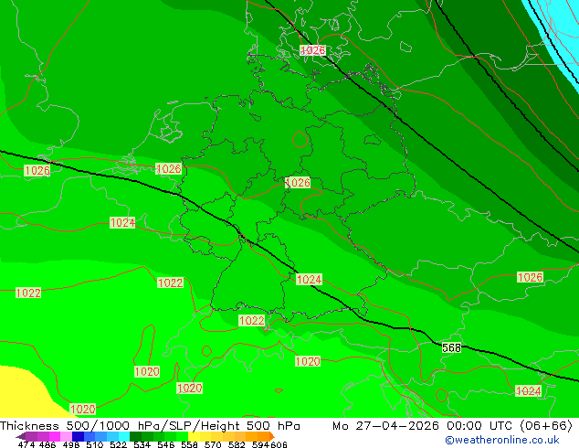Click the legend value 522

pyautogui.click(x=118, y=444)
